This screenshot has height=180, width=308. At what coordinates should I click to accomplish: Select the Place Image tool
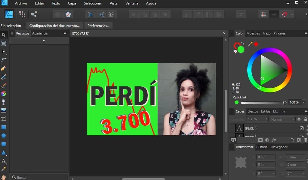click(x=4, y=110)
